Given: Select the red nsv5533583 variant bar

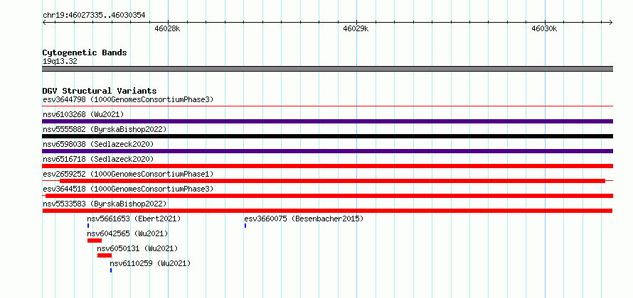Looking at the screenshot, I should (327, 211).
